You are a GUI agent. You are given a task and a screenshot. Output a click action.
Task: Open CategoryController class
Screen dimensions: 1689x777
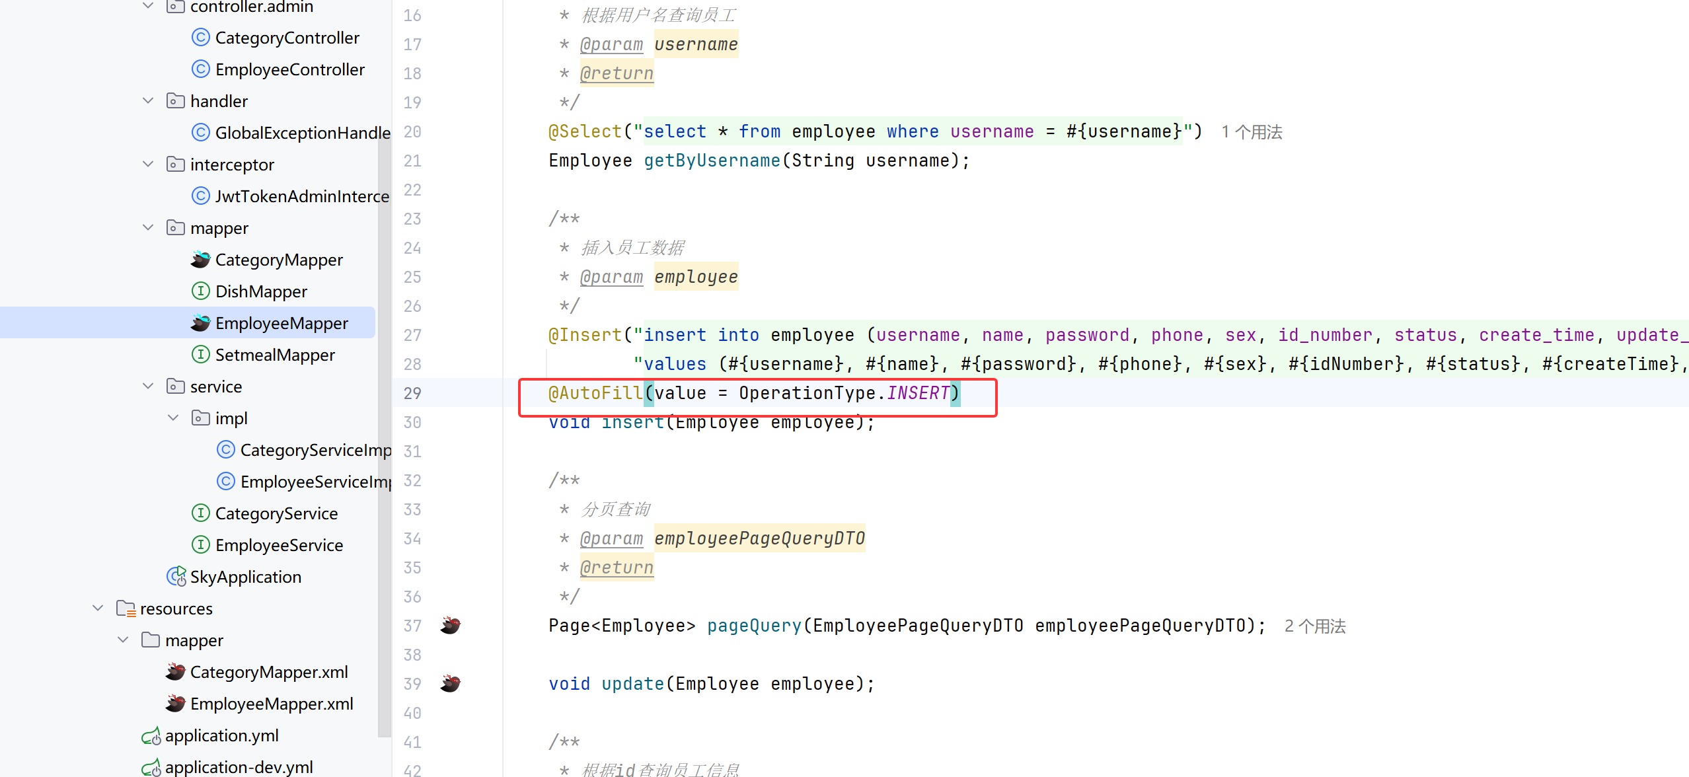pos(287,38)
